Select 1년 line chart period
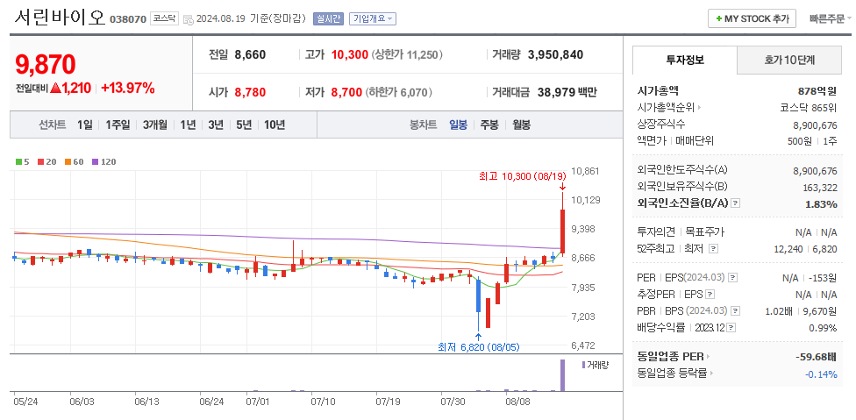Image resolution: width=856 pixels, height=420 pixels. click(188, 125)
